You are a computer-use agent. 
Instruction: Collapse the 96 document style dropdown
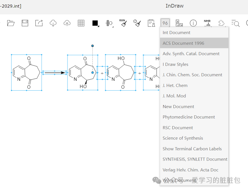click(x=165, y=23)
